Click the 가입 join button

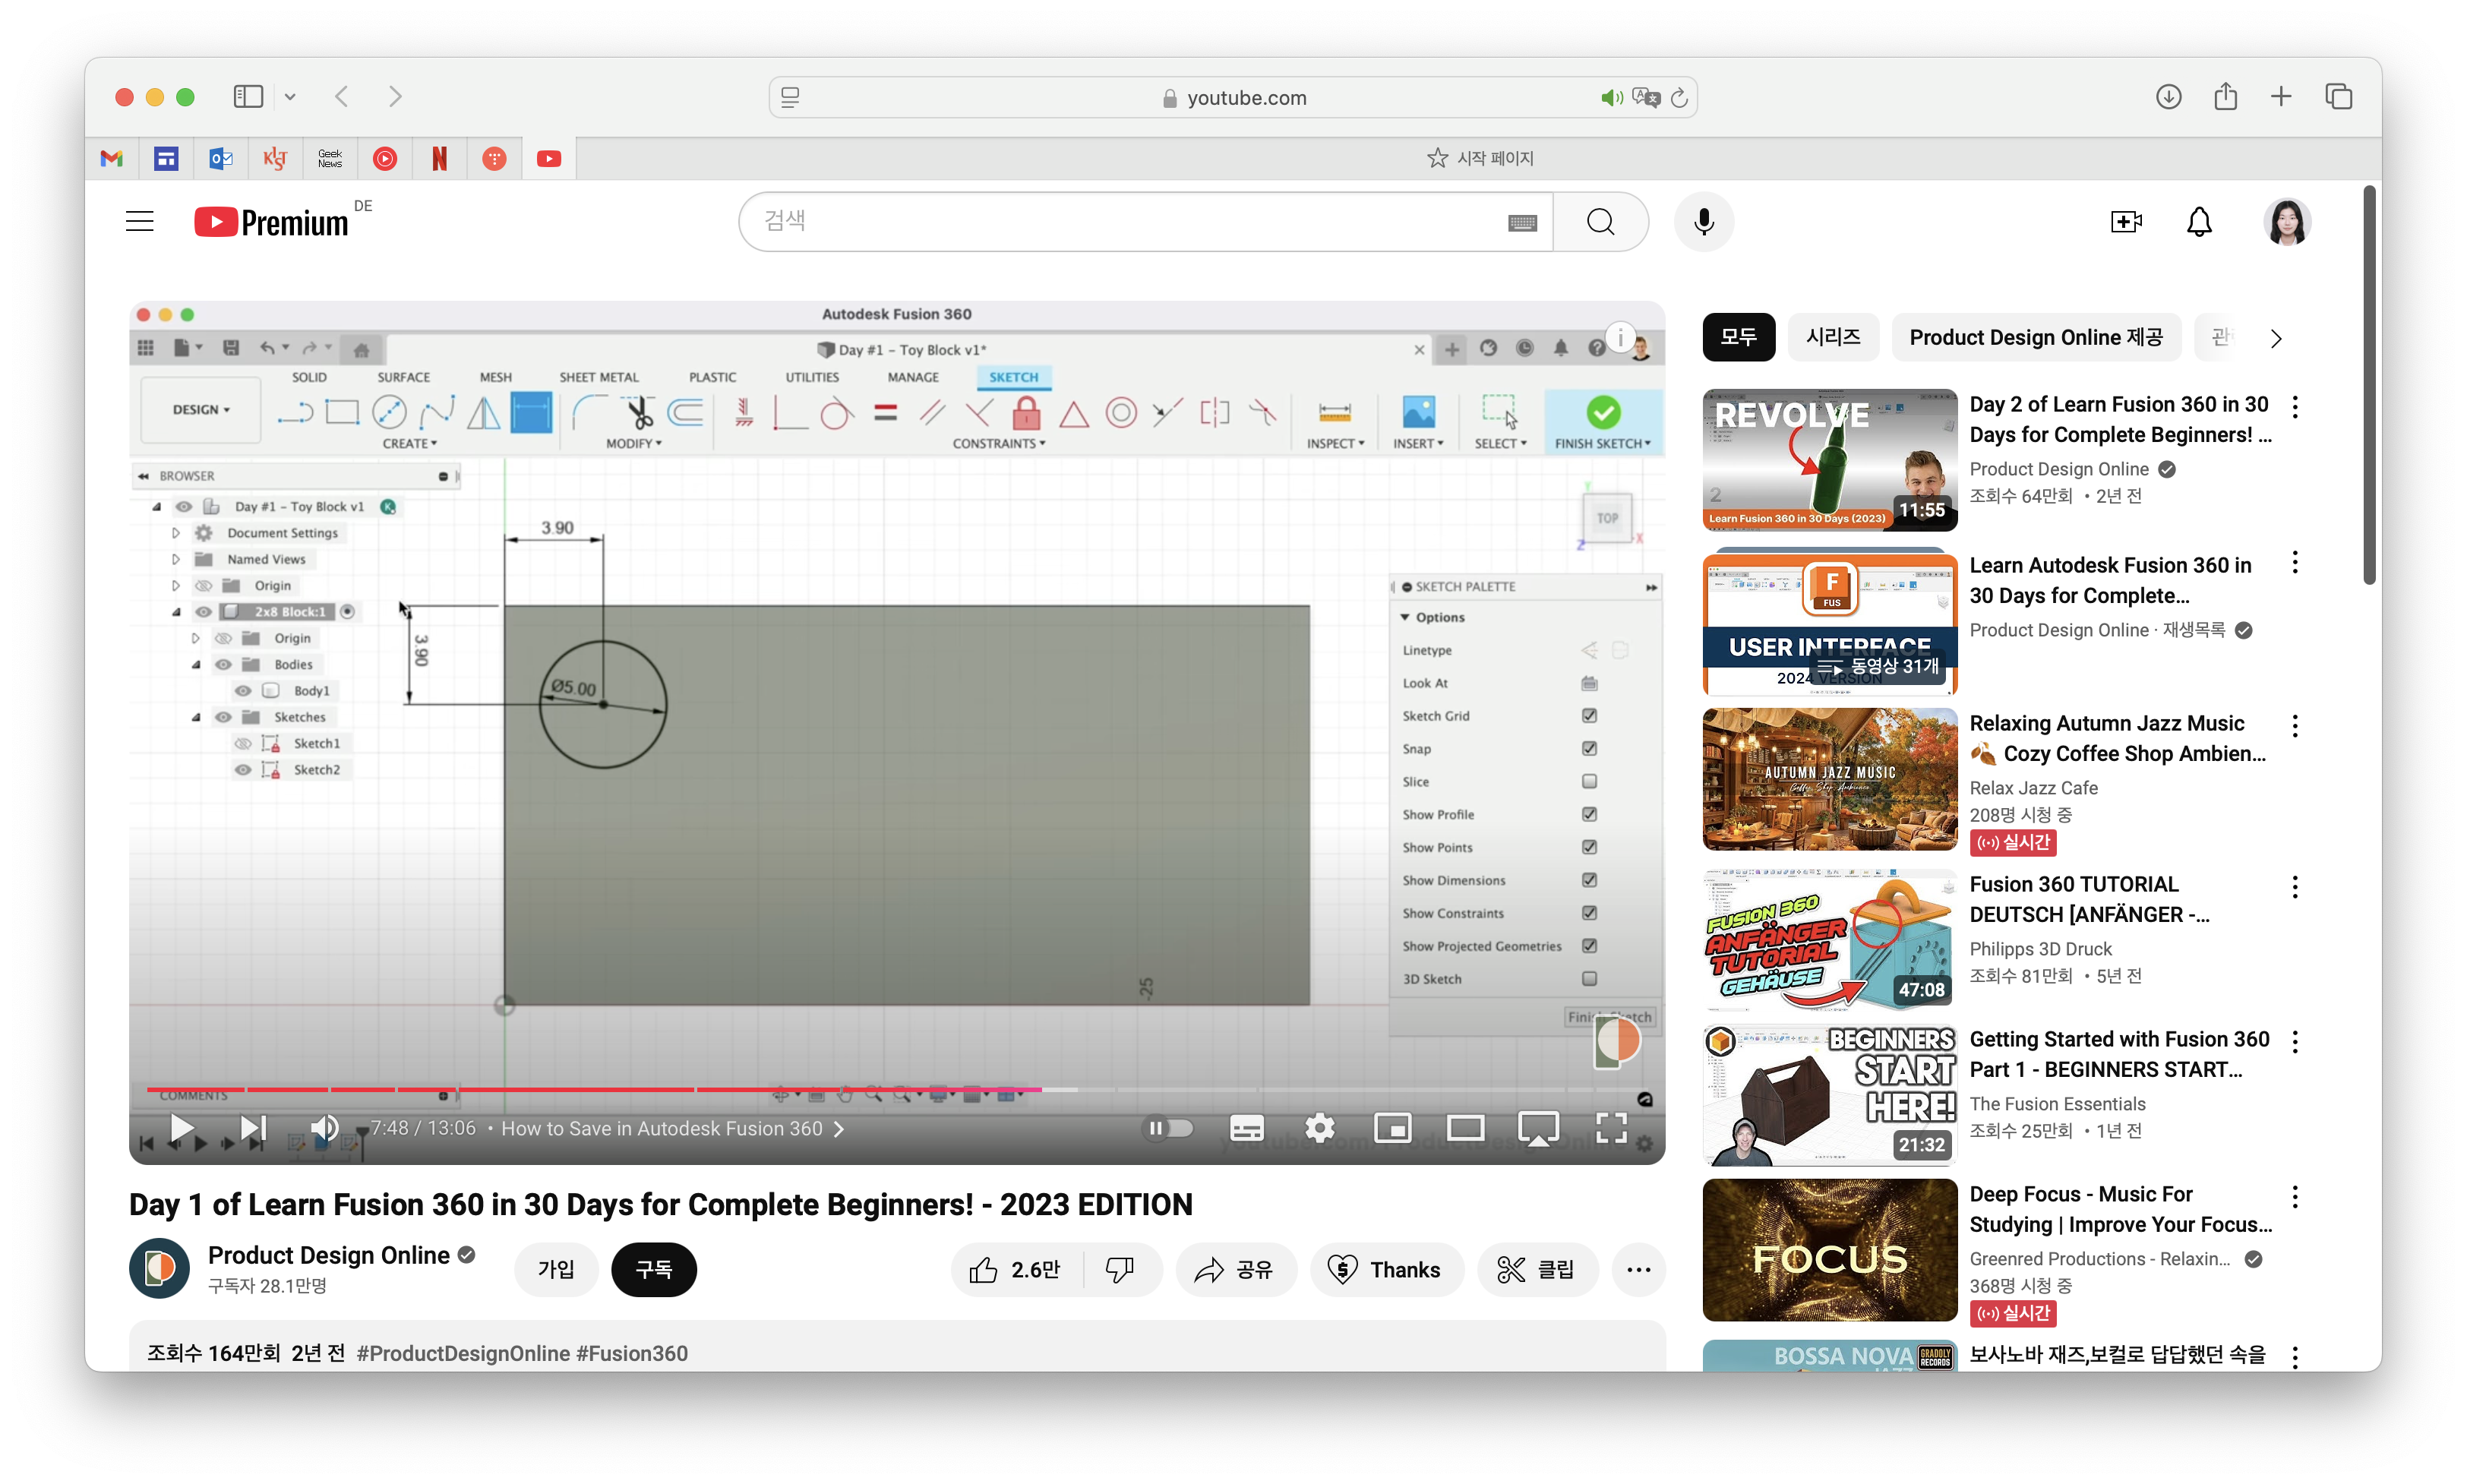pyautogui.click(x=556, y=1269)
